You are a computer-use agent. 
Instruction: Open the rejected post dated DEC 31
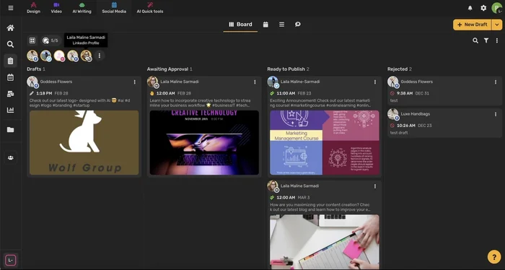point(444,91)
